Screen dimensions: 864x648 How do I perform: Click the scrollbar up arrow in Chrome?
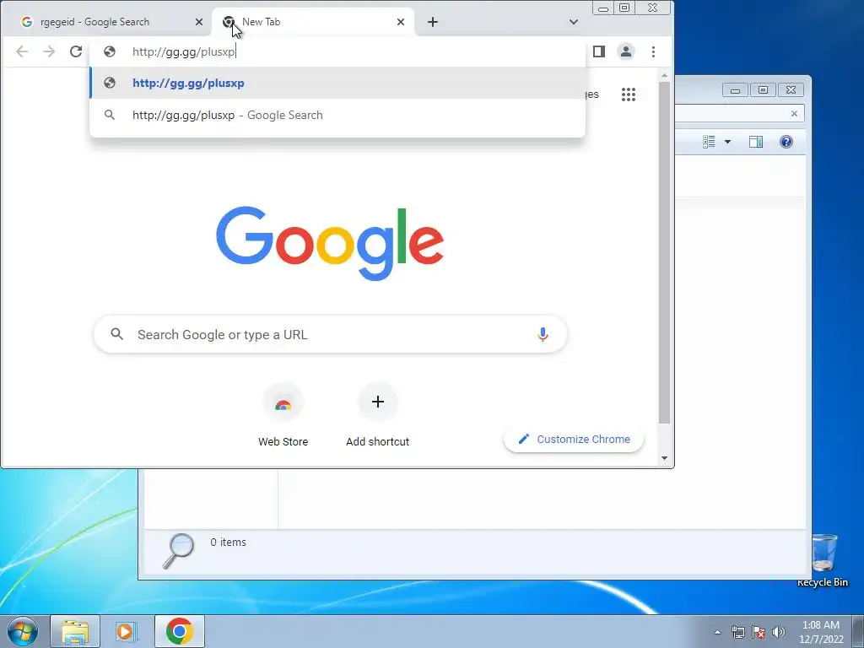click(665, 75)
